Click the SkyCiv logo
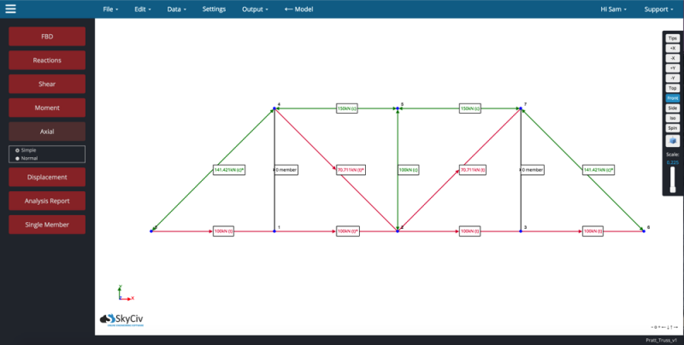The width and height of the screenshot is (684, 345). tap(121, 319)
